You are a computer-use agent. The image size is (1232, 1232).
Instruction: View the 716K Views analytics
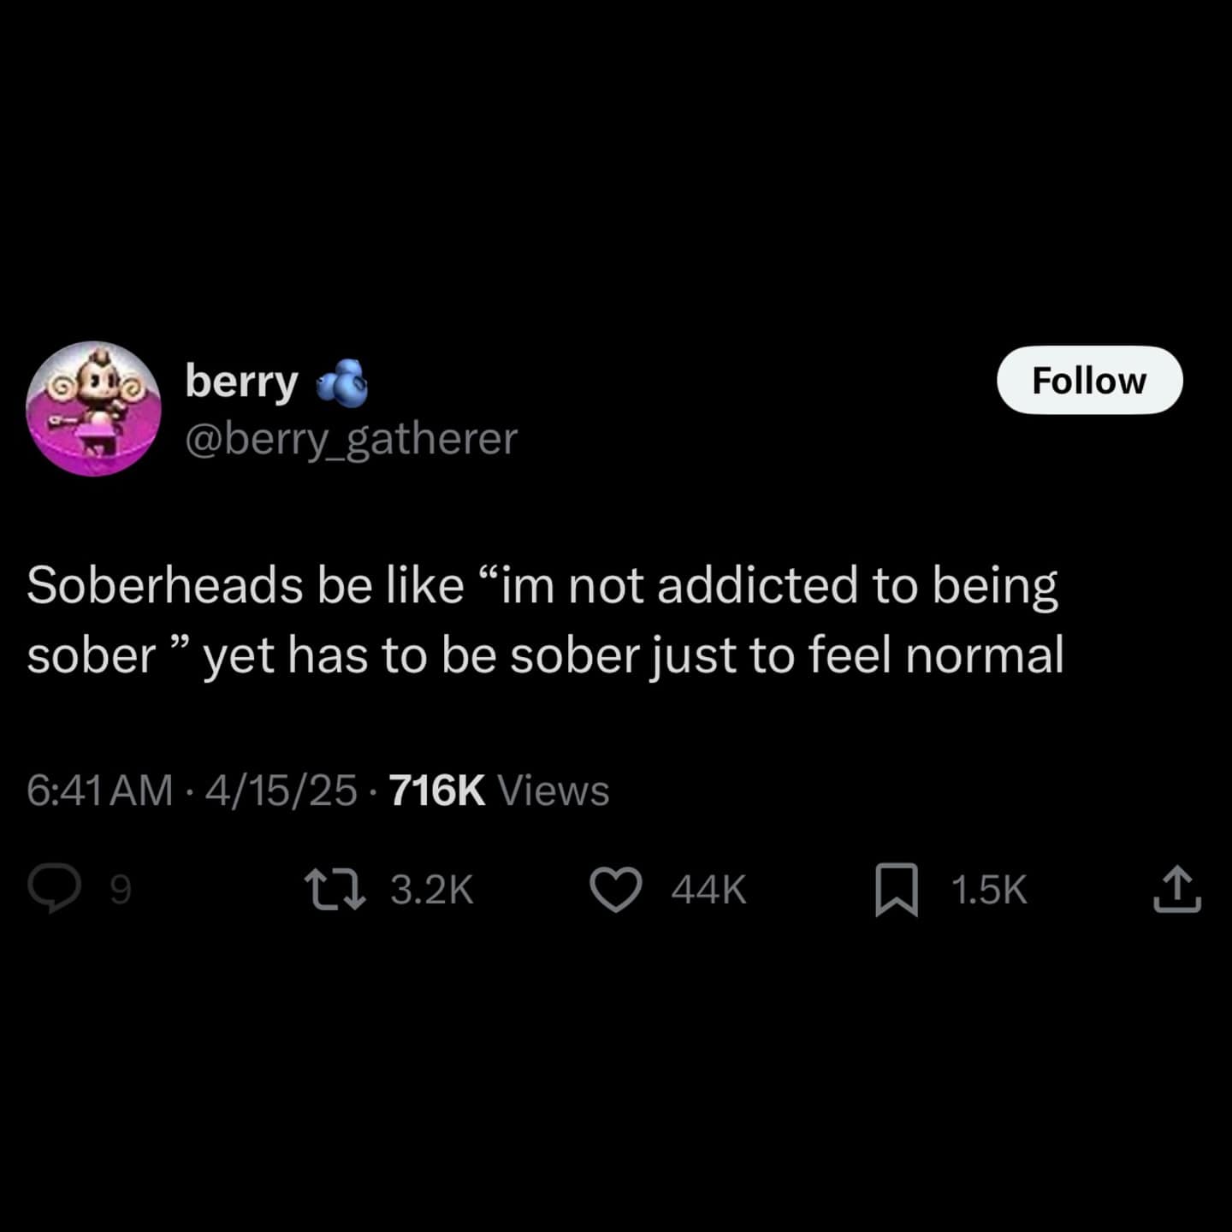[499, 790]
